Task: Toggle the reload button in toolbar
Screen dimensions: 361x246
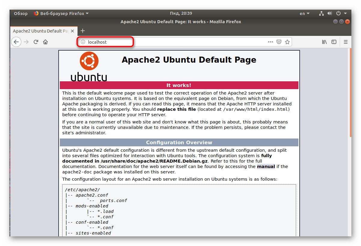Action: tap(35, 42)
